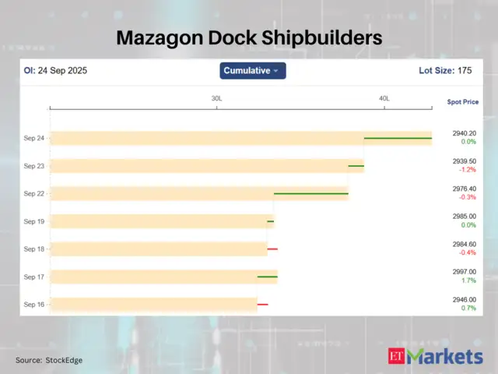Click the 40L axis marker
The width and height of the screenshot is (498, 374).
pos(384,98)
